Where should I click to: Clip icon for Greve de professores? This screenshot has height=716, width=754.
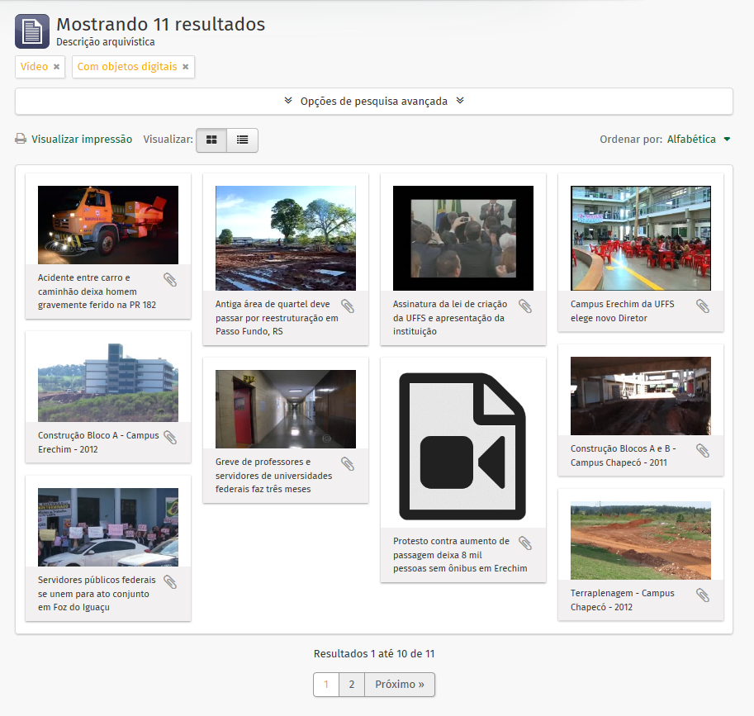(348, 463)
